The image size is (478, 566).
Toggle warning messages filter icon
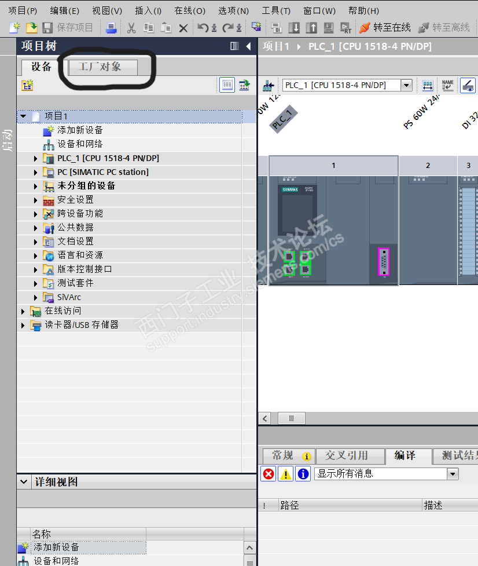286,473
